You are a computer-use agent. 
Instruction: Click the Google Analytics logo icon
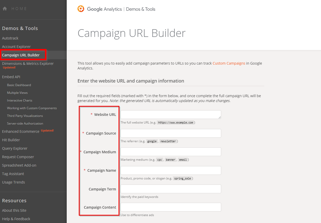pos(81,9)
